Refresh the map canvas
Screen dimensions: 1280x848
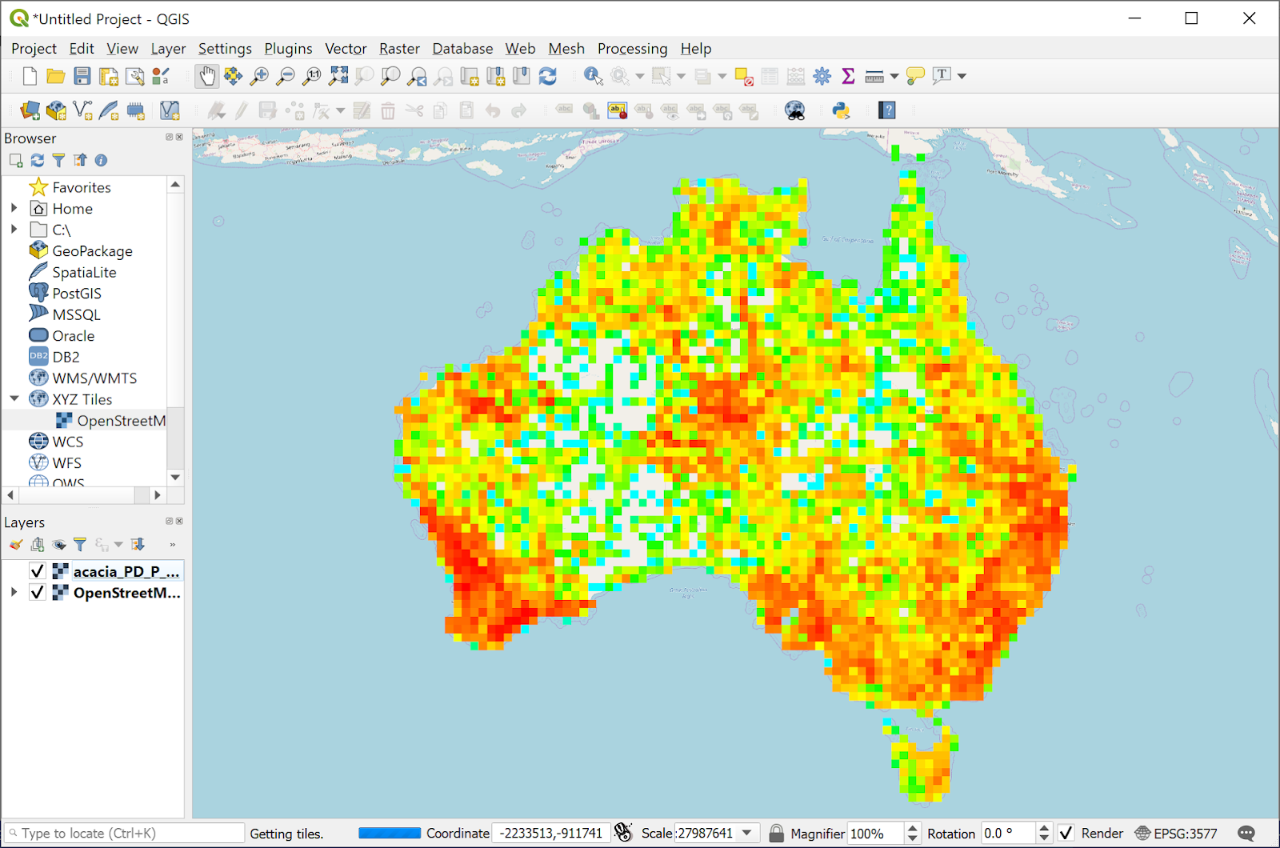coord(549,76)
